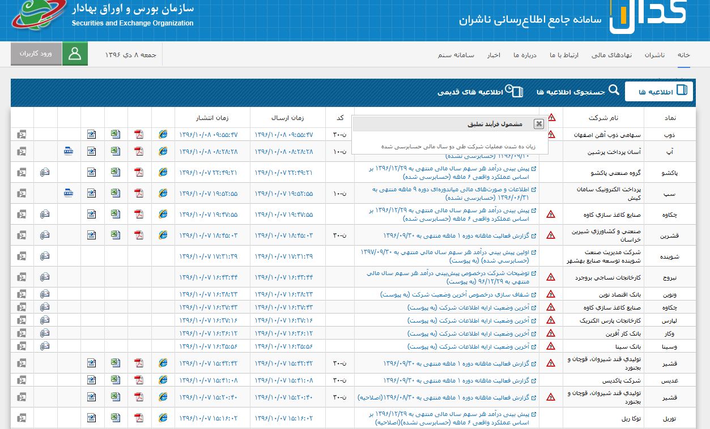The height and width of the screenshot is (429, 710).
Task: Click the blue XBRL icon in سپ row
Action: (x=69, y=193)
